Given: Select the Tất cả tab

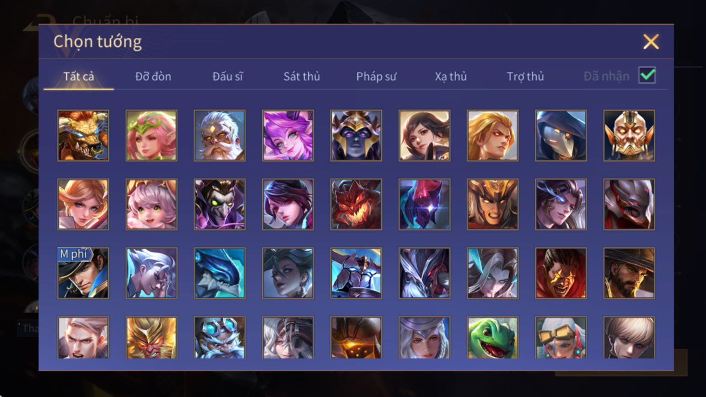Looking at the screenshot, I should click(x=79, y=76).
